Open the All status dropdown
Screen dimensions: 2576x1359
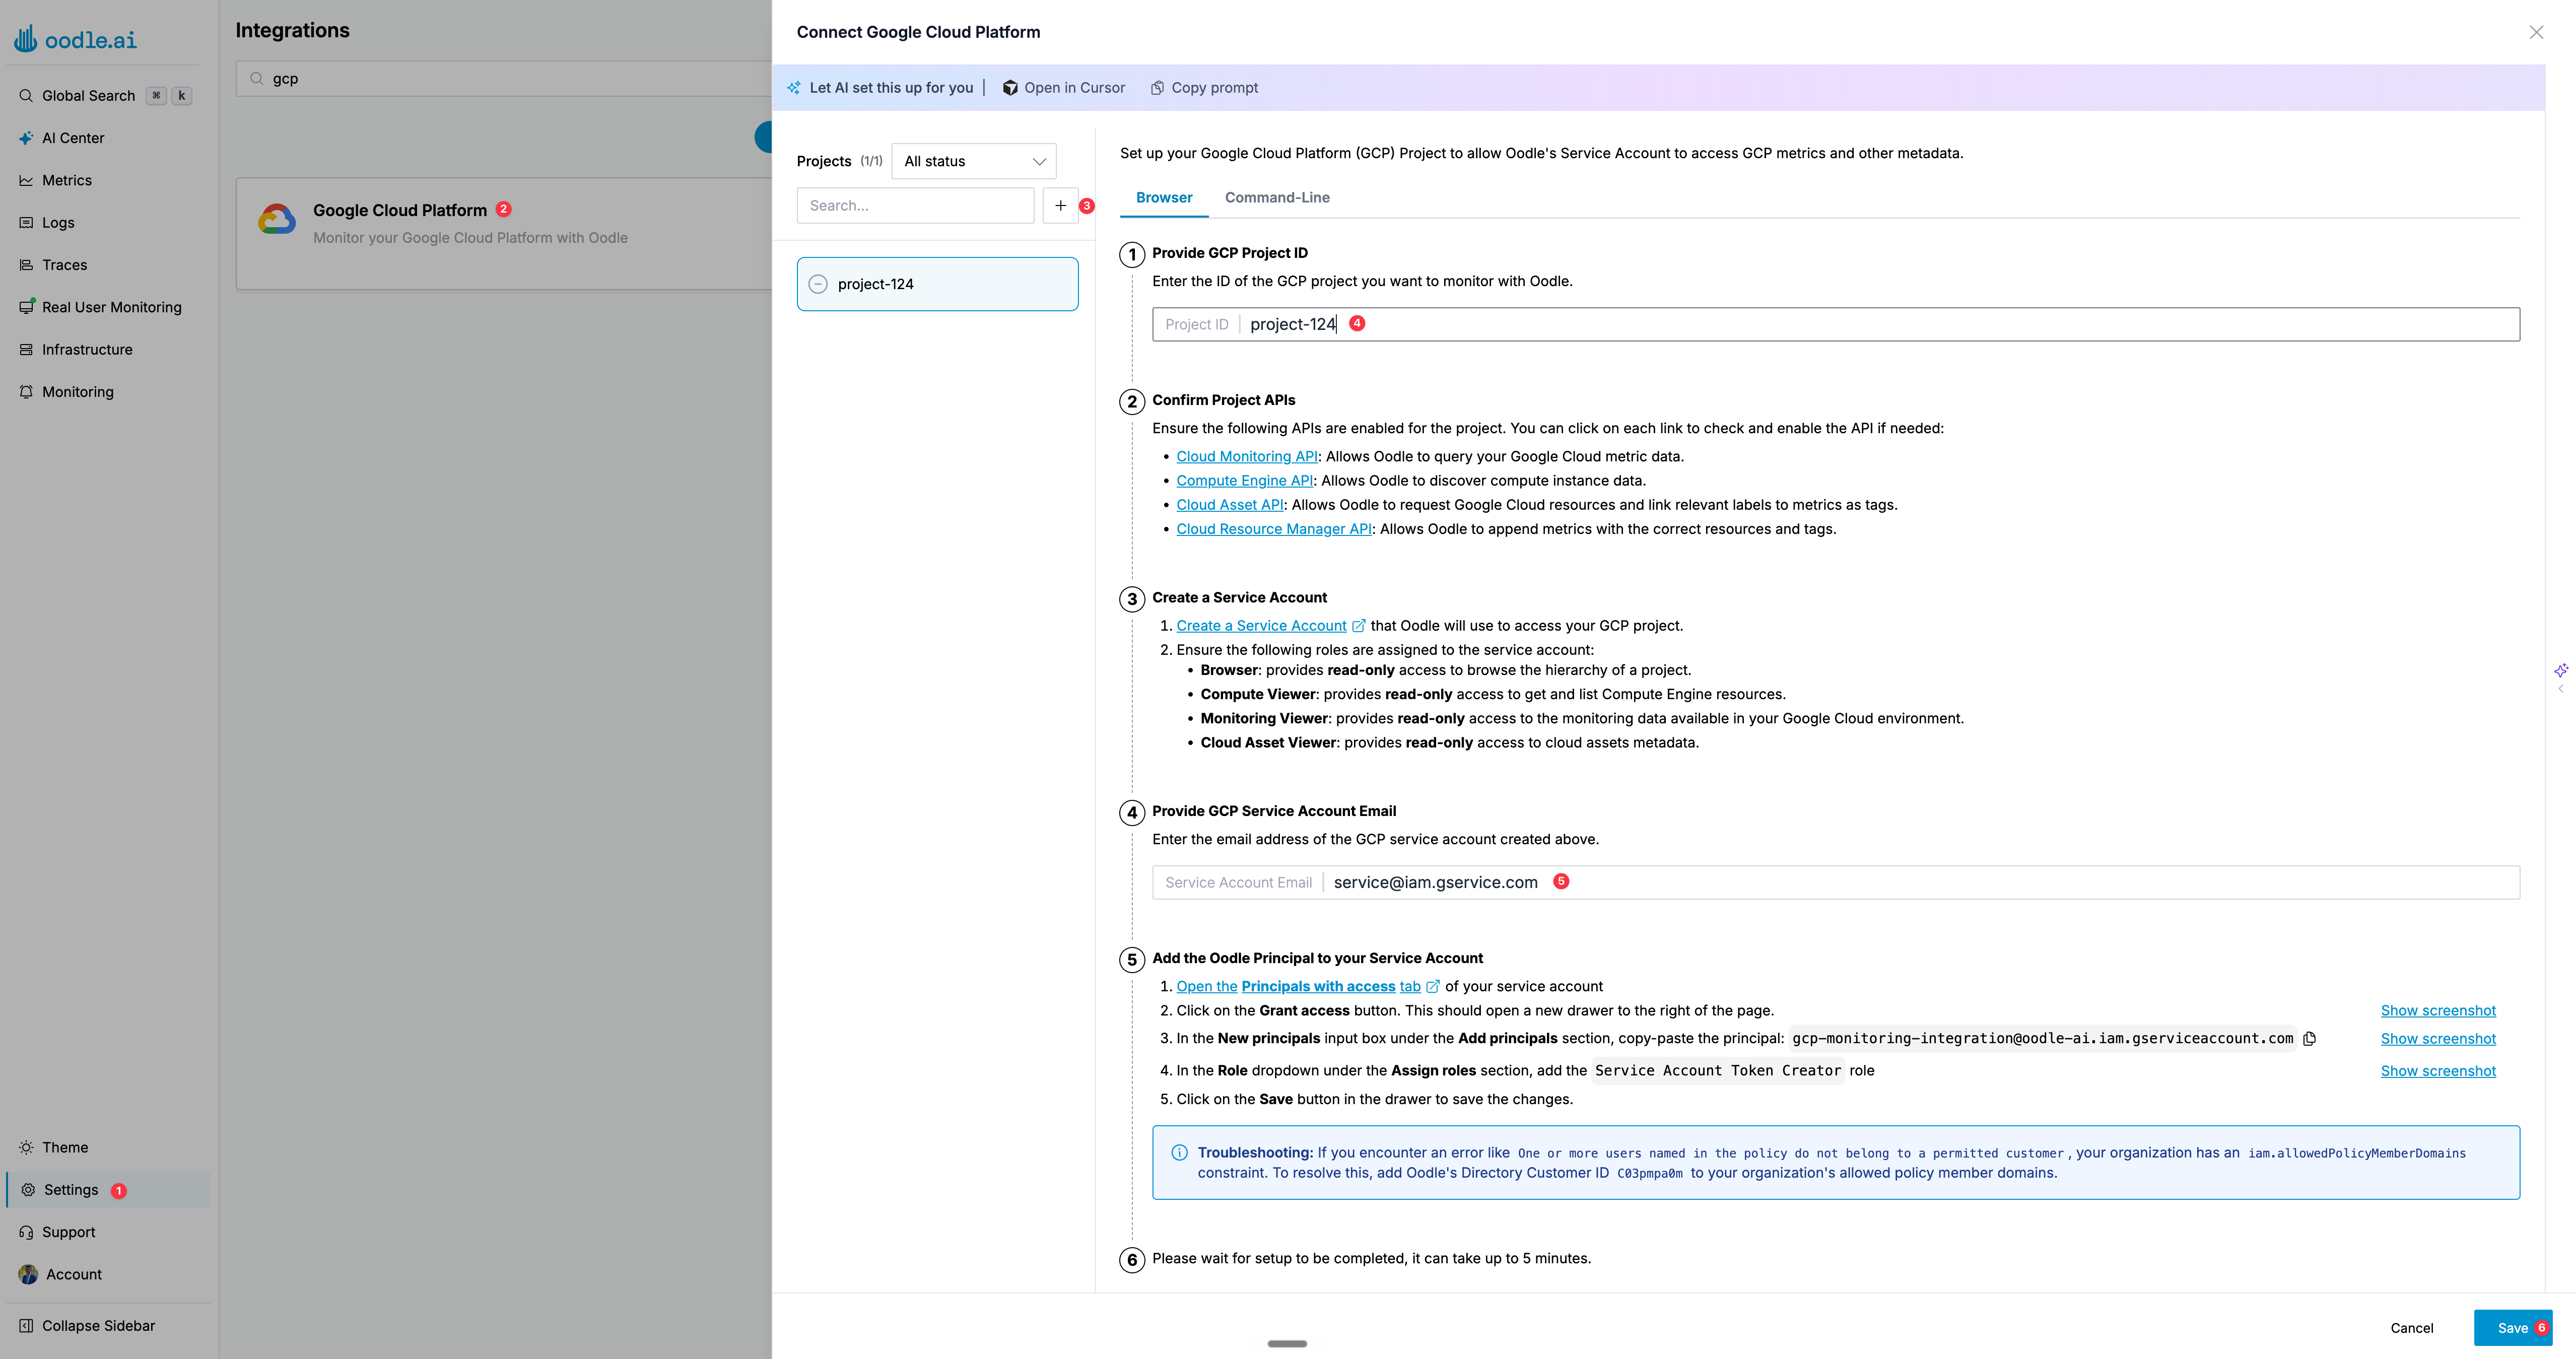click(974, 161)
